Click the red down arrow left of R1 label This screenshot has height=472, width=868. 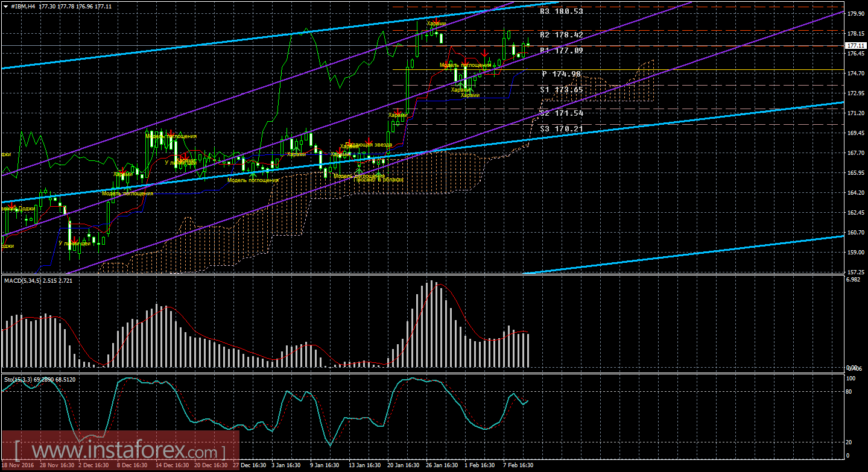tap(484, 53)
